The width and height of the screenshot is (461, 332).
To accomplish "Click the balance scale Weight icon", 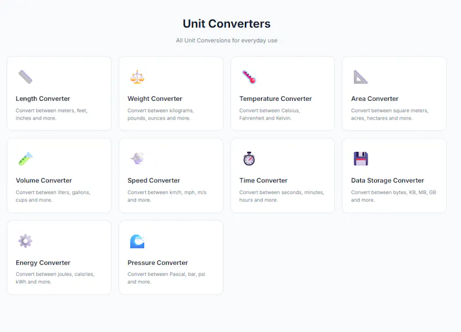I will (x=137, y=77).
